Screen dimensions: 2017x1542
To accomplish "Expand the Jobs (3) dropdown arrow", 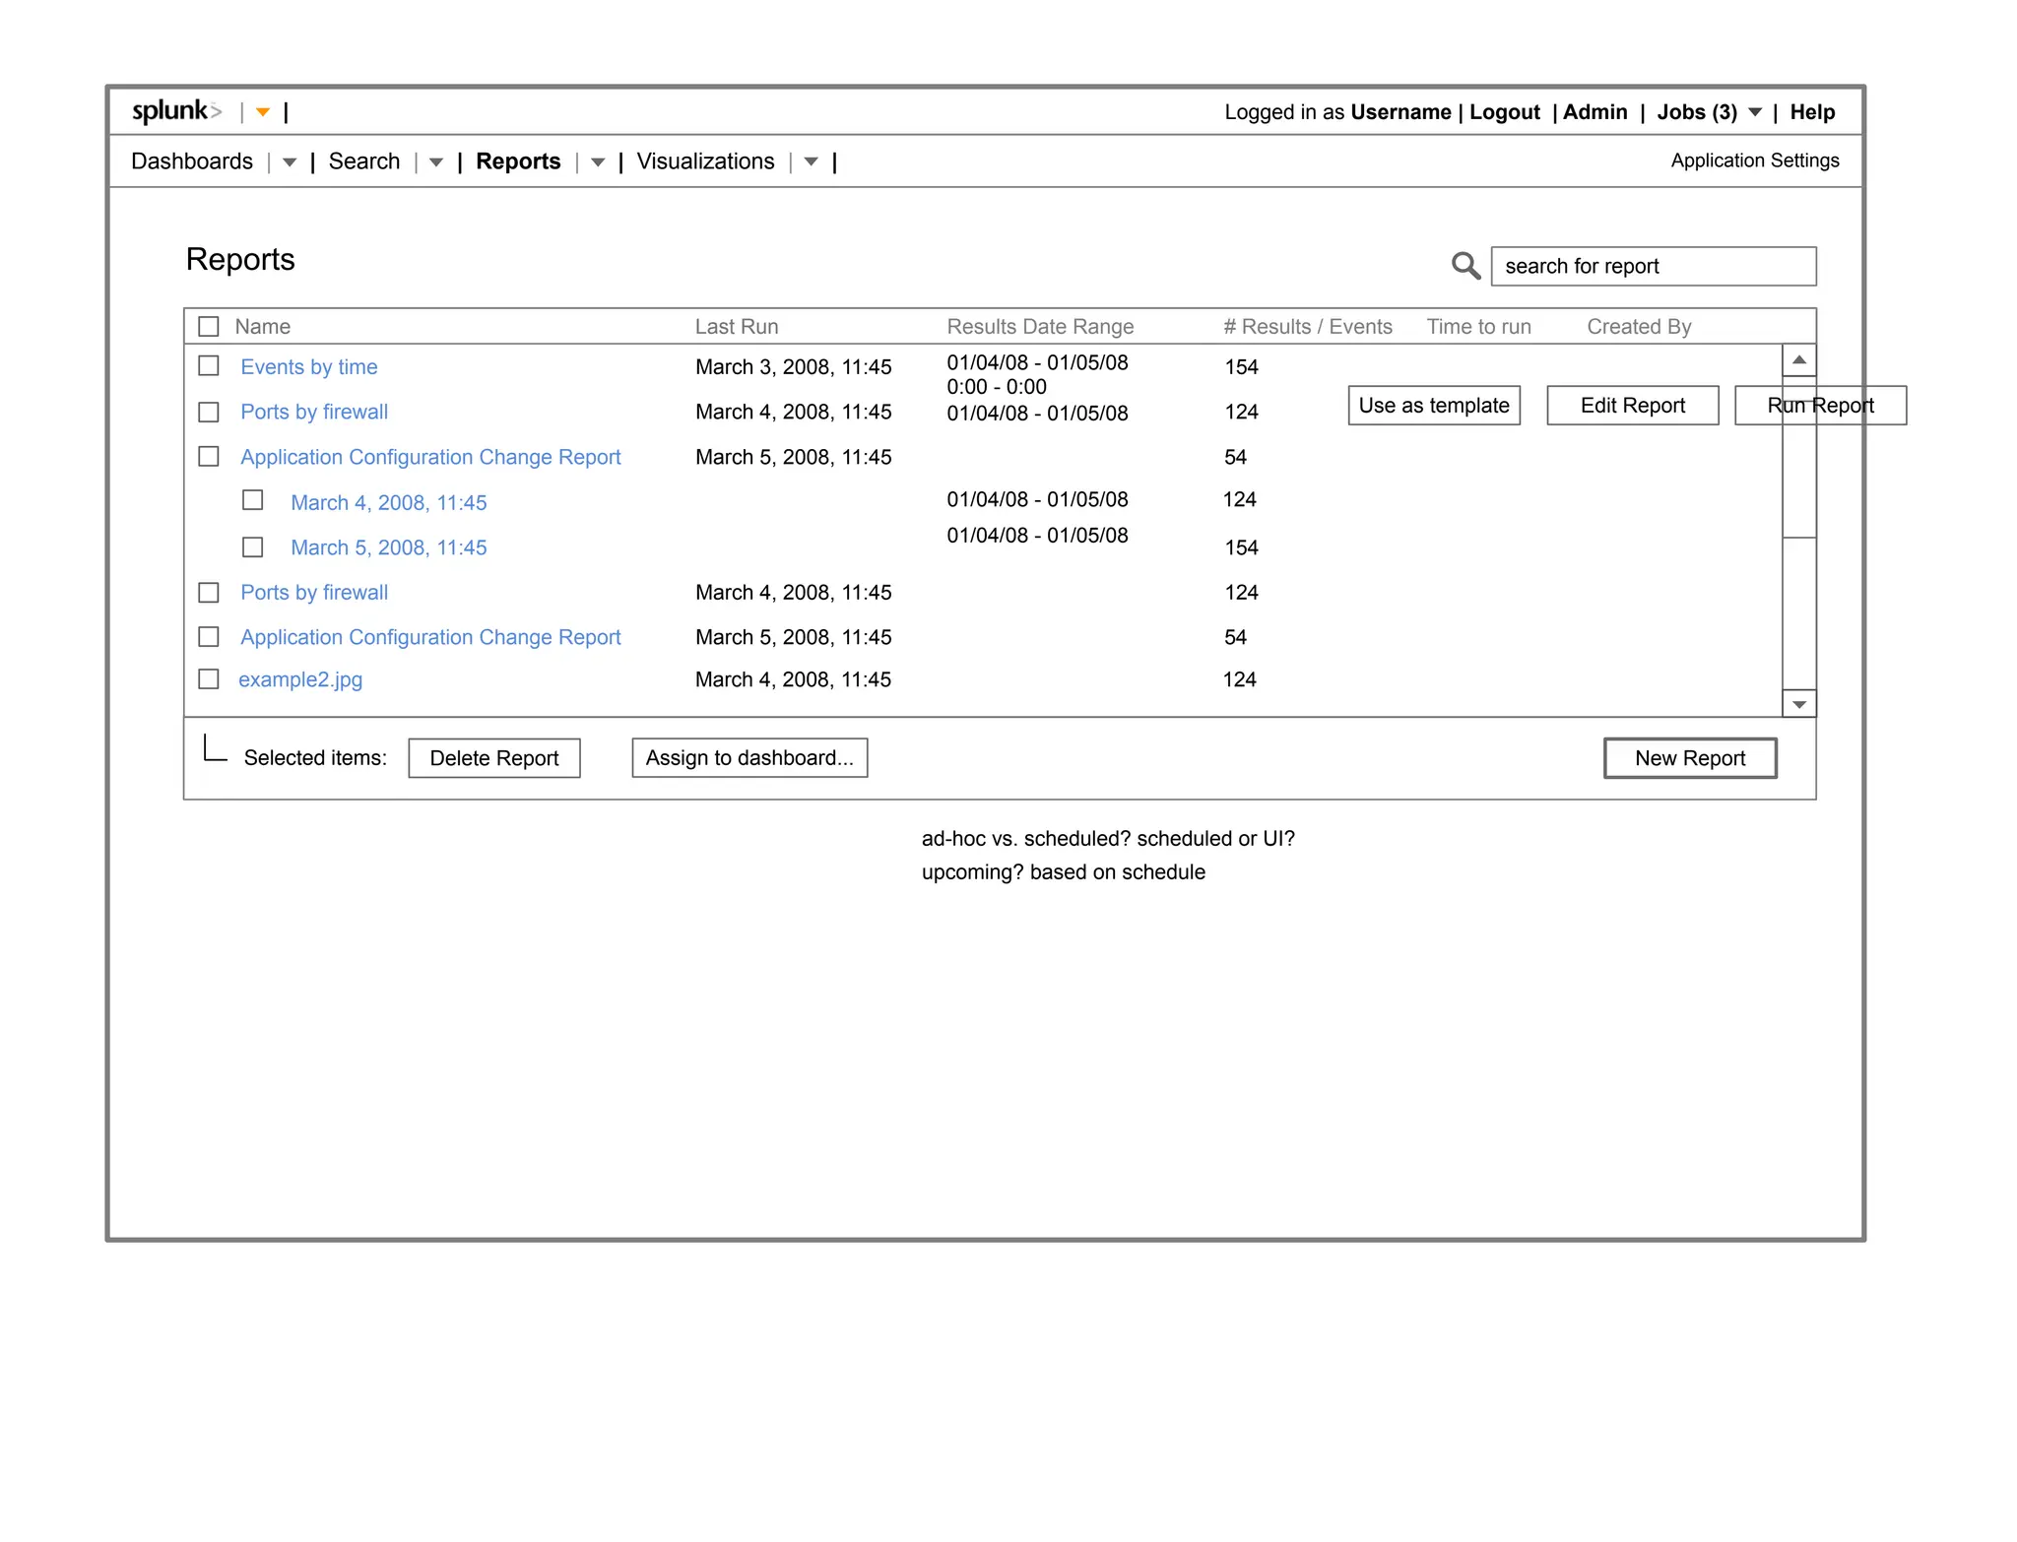I will click(x=1755, y=112).
